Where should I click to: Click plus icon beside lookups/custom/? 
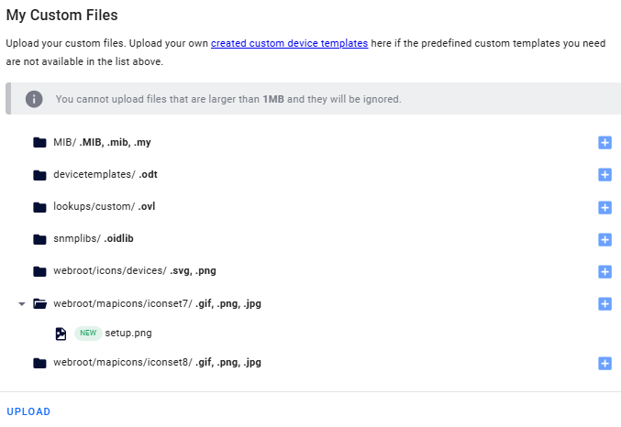coord(604,207)
